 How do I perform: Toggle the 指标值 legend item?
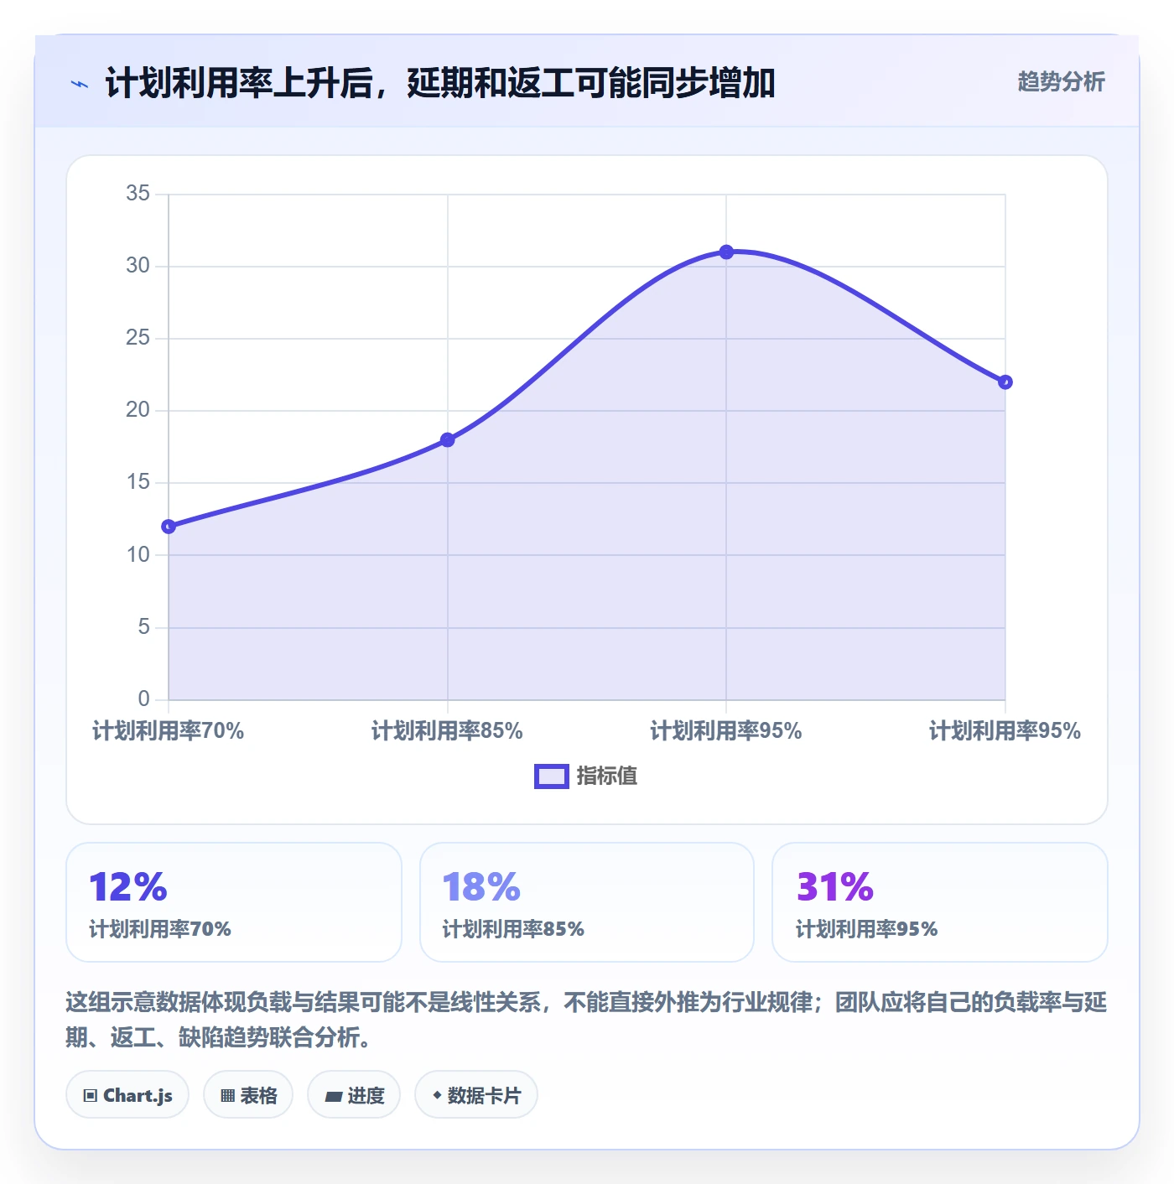[x=586, y=776]
